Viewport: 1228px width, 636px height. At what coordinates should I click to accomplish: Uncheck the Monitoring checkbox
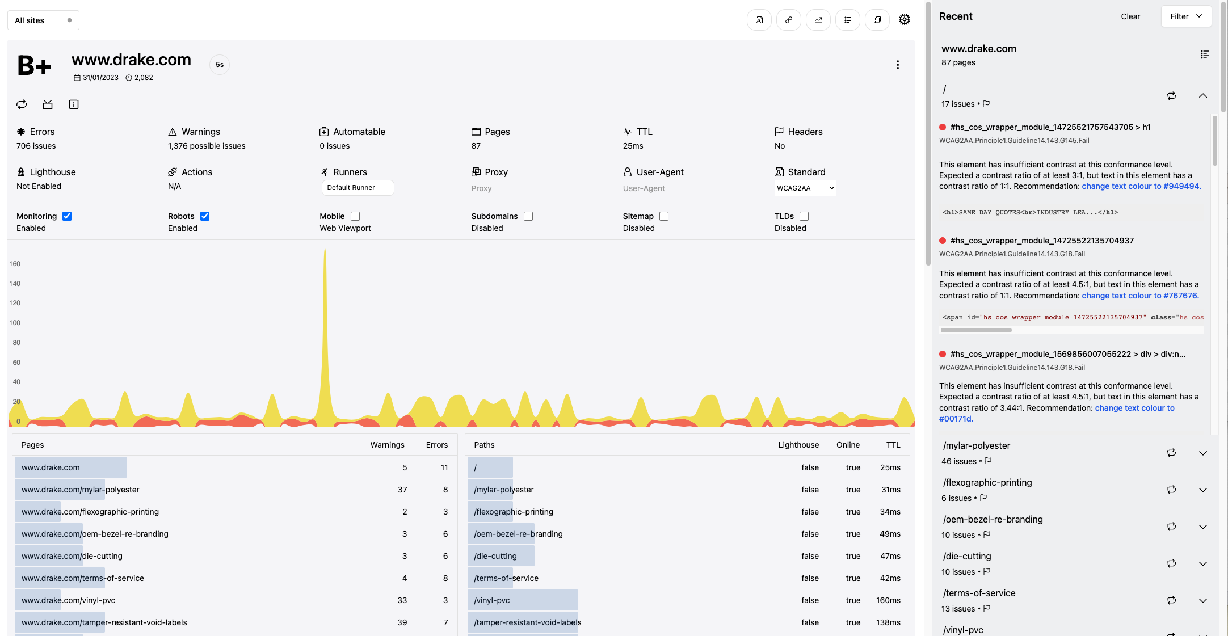(67, 216)
